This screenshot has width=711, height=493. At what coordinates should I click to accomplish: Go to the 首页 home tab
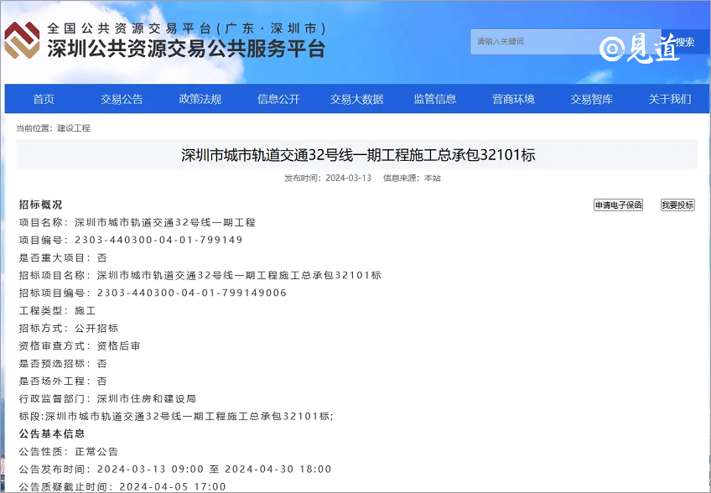click(44, 99)
